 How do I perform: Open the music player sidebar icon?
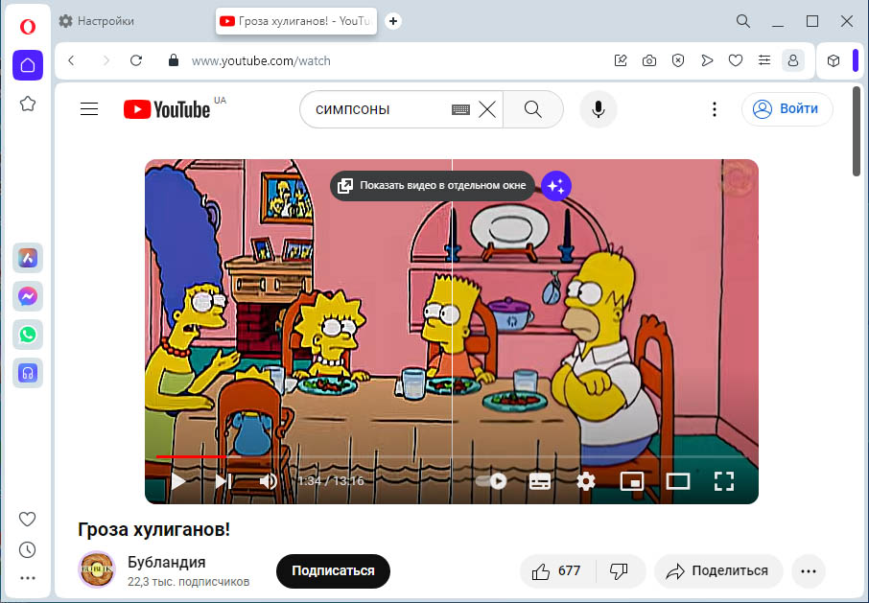(x=28, y=373)
